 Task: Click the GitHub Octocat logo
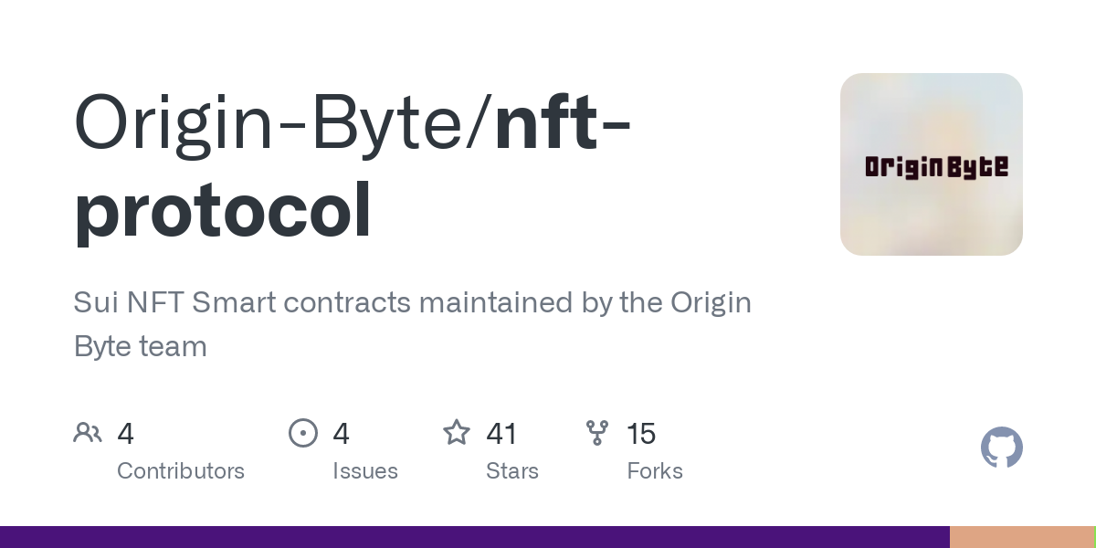click(1002, 448)
